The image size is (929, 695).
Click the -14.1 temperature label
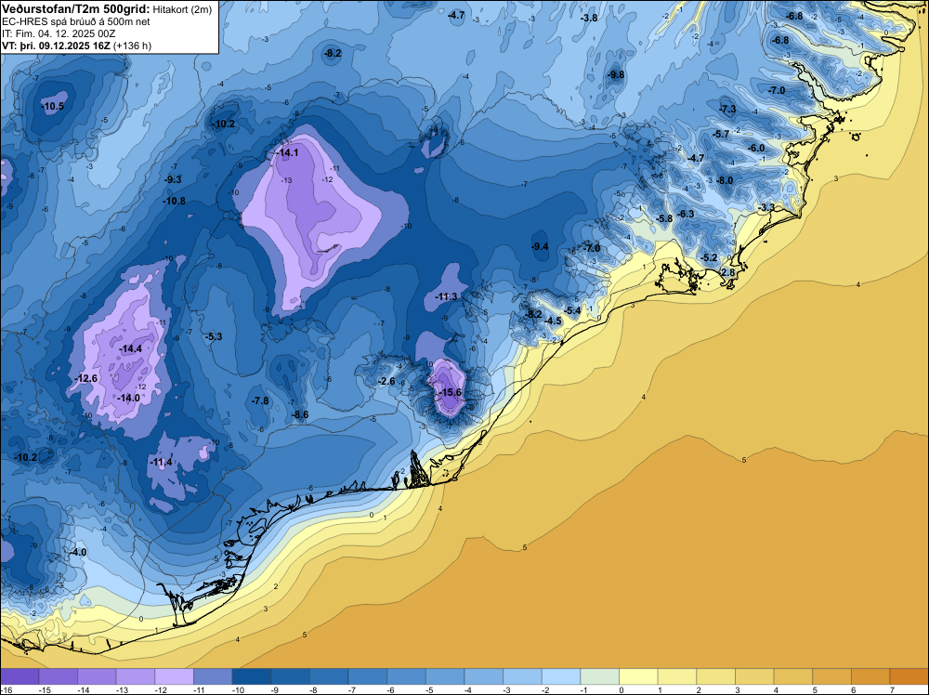287,152
